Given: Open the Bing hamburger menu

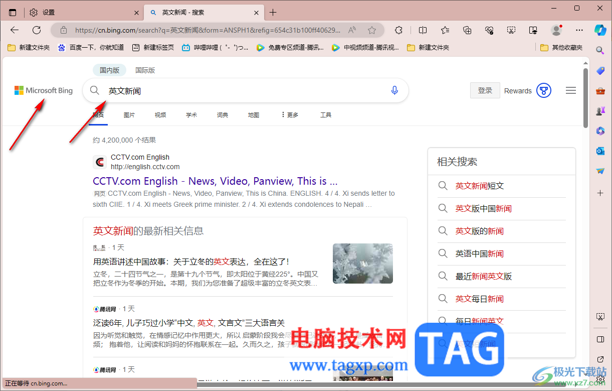Looking at the screenshot, I should (x=570, y=91).
